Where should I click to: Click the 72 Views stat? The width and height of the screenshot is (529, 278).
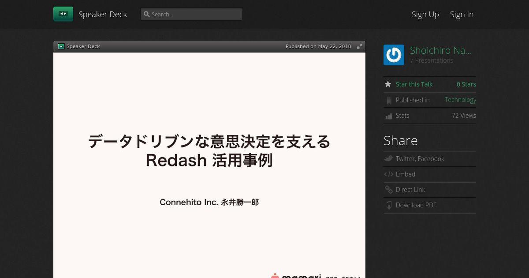pyautogui.click(x=464, y=116)
